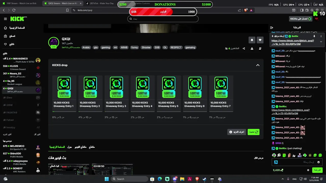This screenshot has width=326, height=183.
Task: Open the MAHASNCO channel in sidebar
Action: tap(22, 60)
